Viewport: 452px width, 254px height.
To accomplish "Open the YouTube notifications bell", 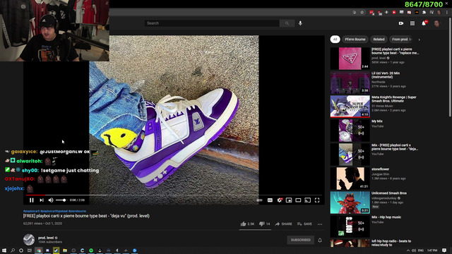I will pos(424,23).
